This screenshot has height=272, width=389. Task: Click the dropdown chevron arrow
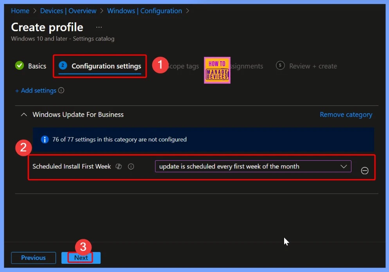point(344,166)
